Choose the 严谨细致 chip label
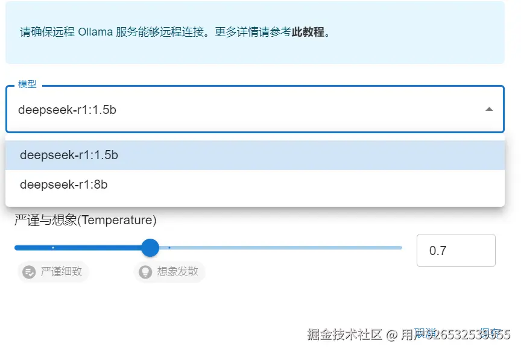Viewport: 521px width, 352px height. tap(61, 272)
